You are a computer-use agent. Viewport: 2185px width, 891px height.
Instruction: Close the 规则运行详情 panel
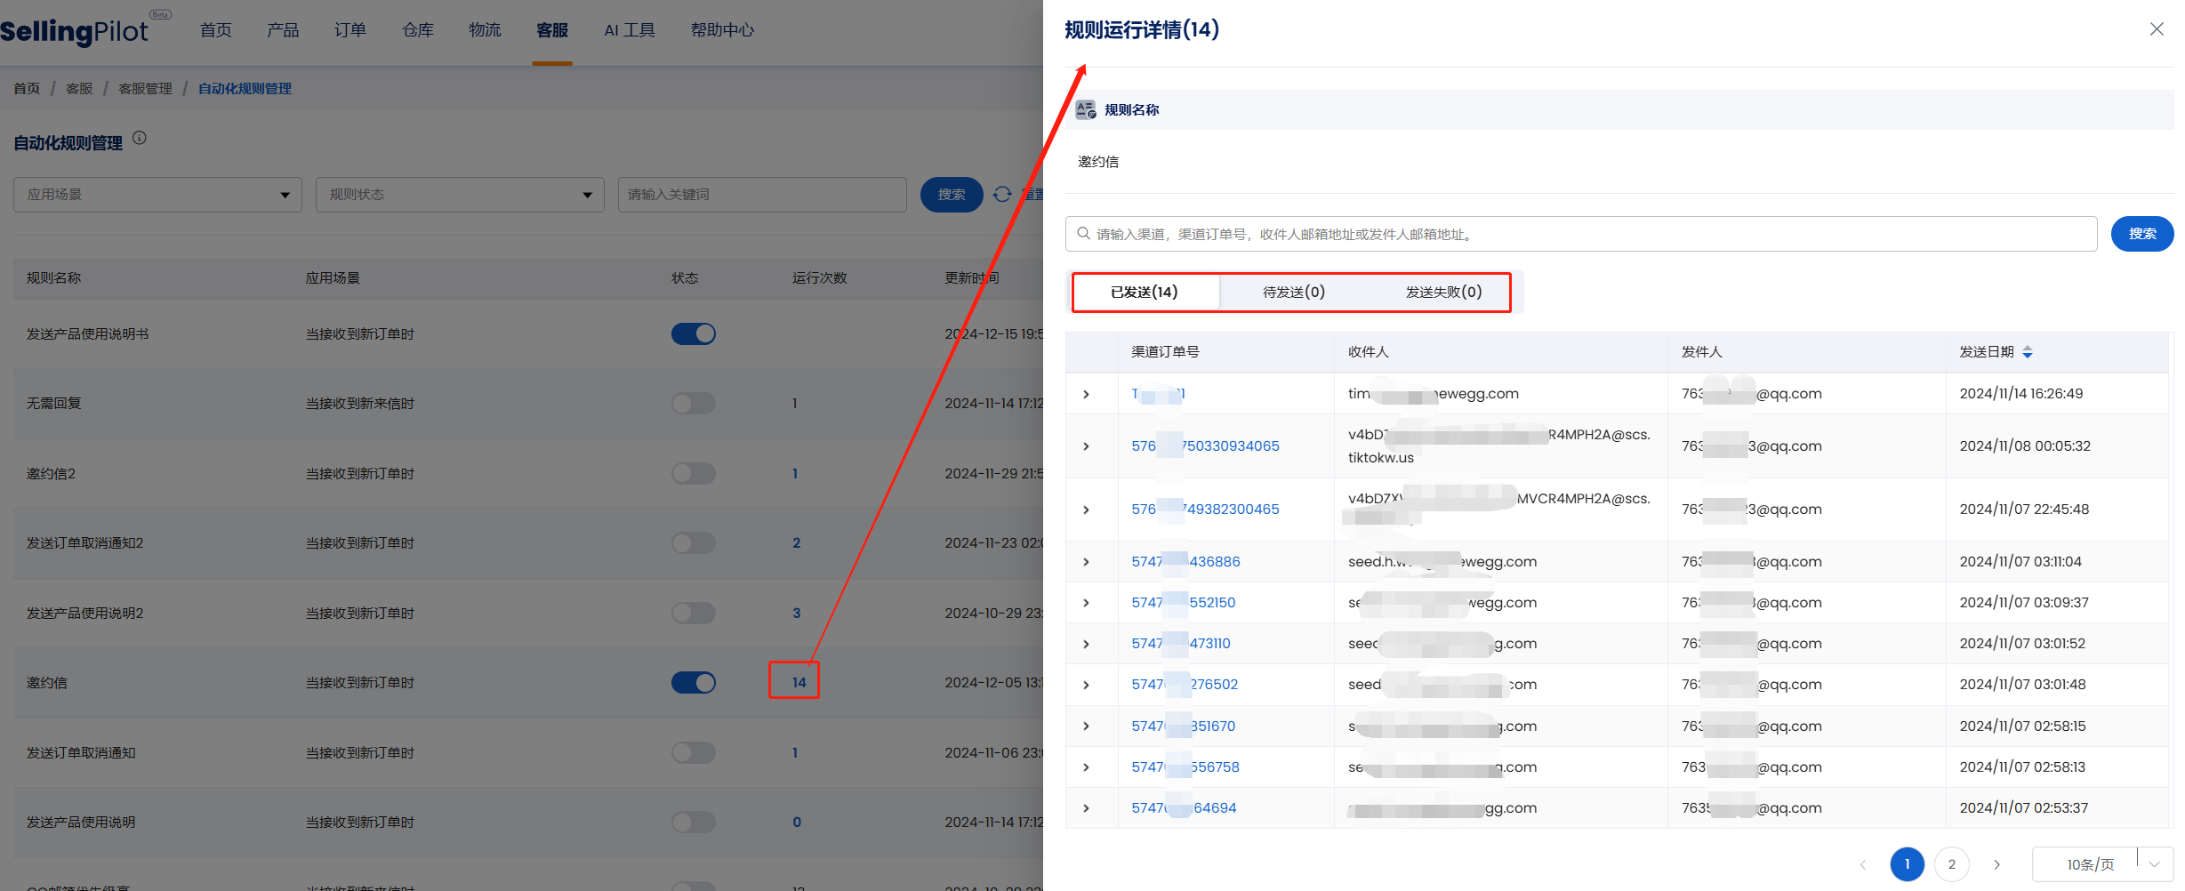[2156, 29]
